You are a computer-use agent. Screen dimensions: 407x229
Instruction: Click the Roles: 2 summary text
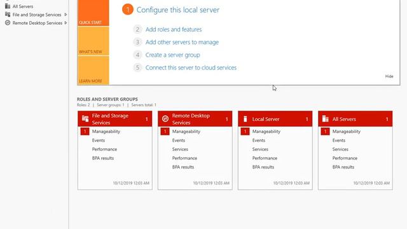click(x=83, y=105)
